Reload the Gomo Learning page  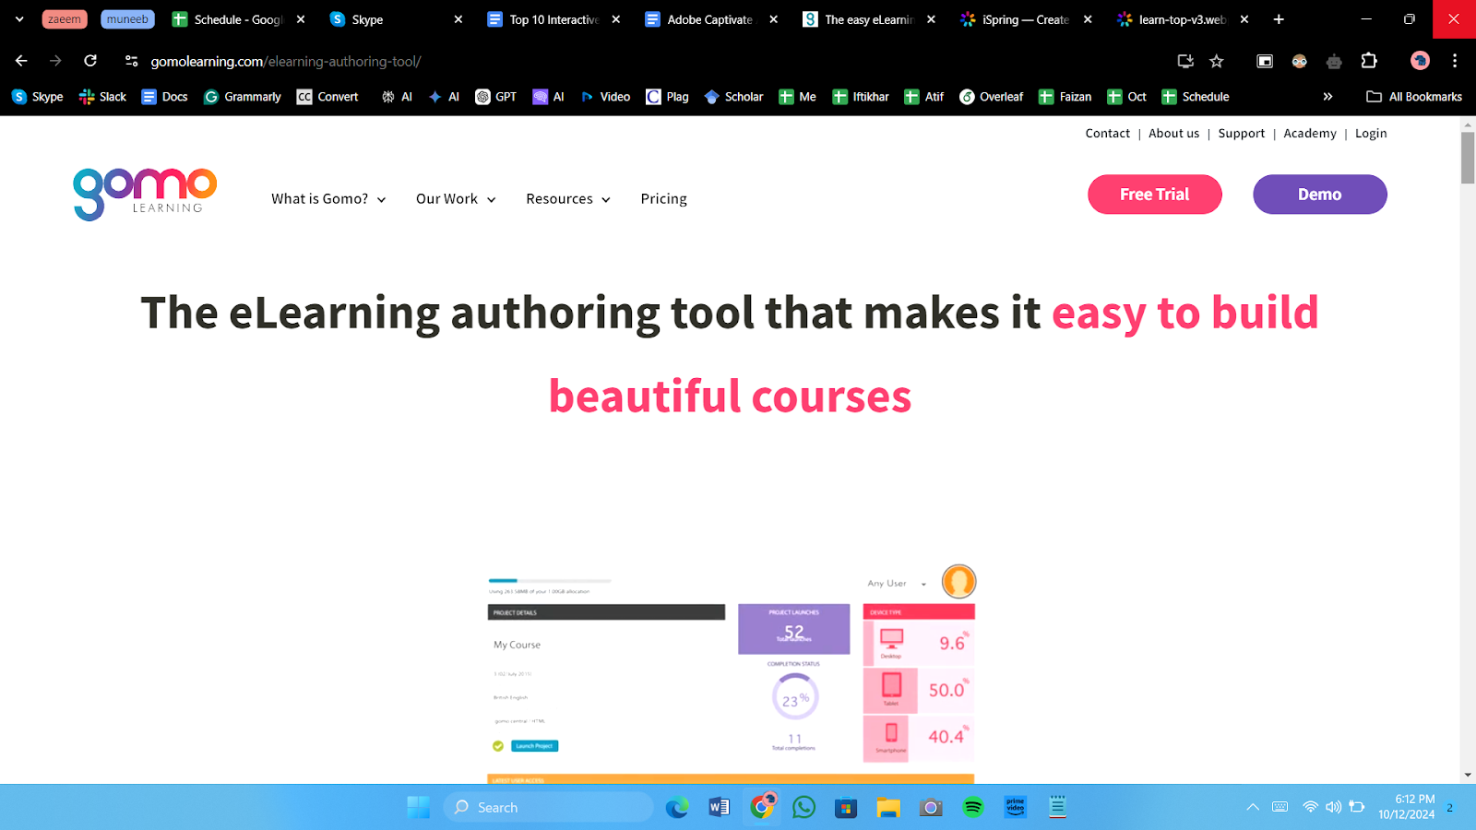(90, 61)
